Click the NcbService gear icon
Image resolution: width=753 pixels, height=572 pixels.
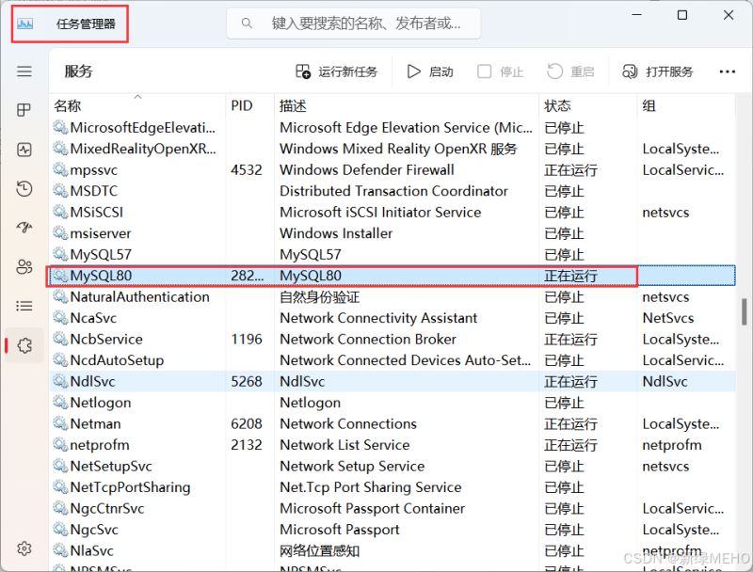(x=60, y=339)
